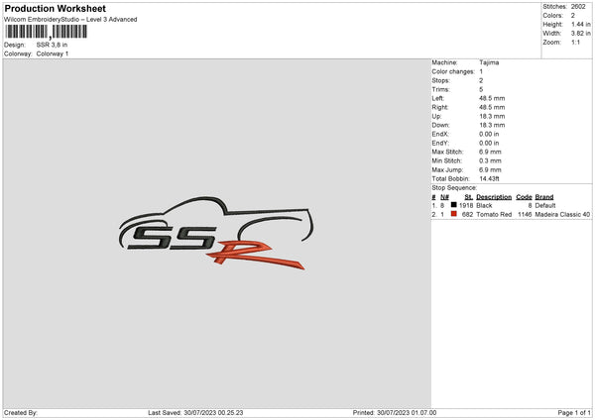This screenshot has height=420, width=595.
Task: Click the Max Stitch value 6.9 mm
Action: (x=490, y=152)
